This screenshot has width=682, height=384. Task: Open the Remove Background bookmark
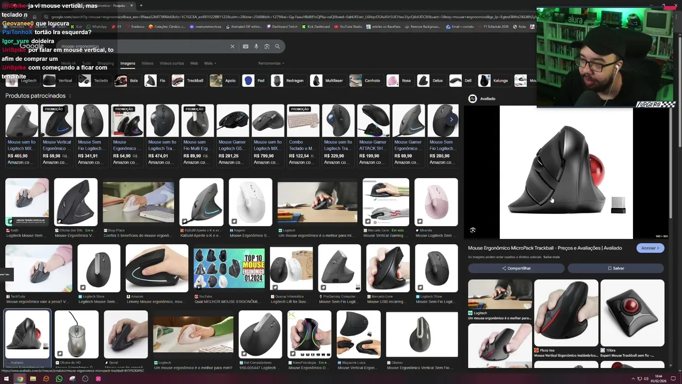(x=422, y=27)
